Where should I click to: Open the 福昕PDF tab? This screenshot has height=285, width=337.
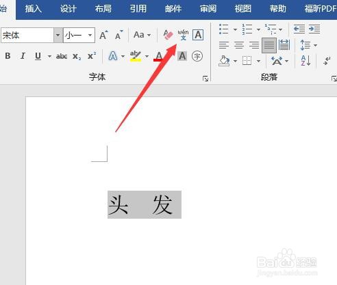(x=321, y=9)
